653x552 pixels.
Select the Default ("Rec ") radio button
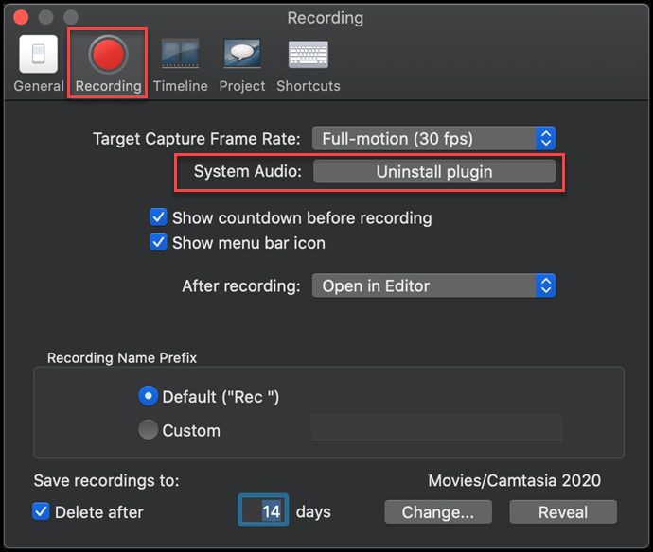click(x=148, y=396)
